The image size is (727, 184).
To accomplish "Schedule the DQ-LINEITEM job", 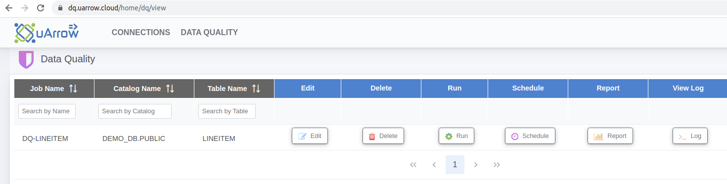I will (x=530, y=136).
